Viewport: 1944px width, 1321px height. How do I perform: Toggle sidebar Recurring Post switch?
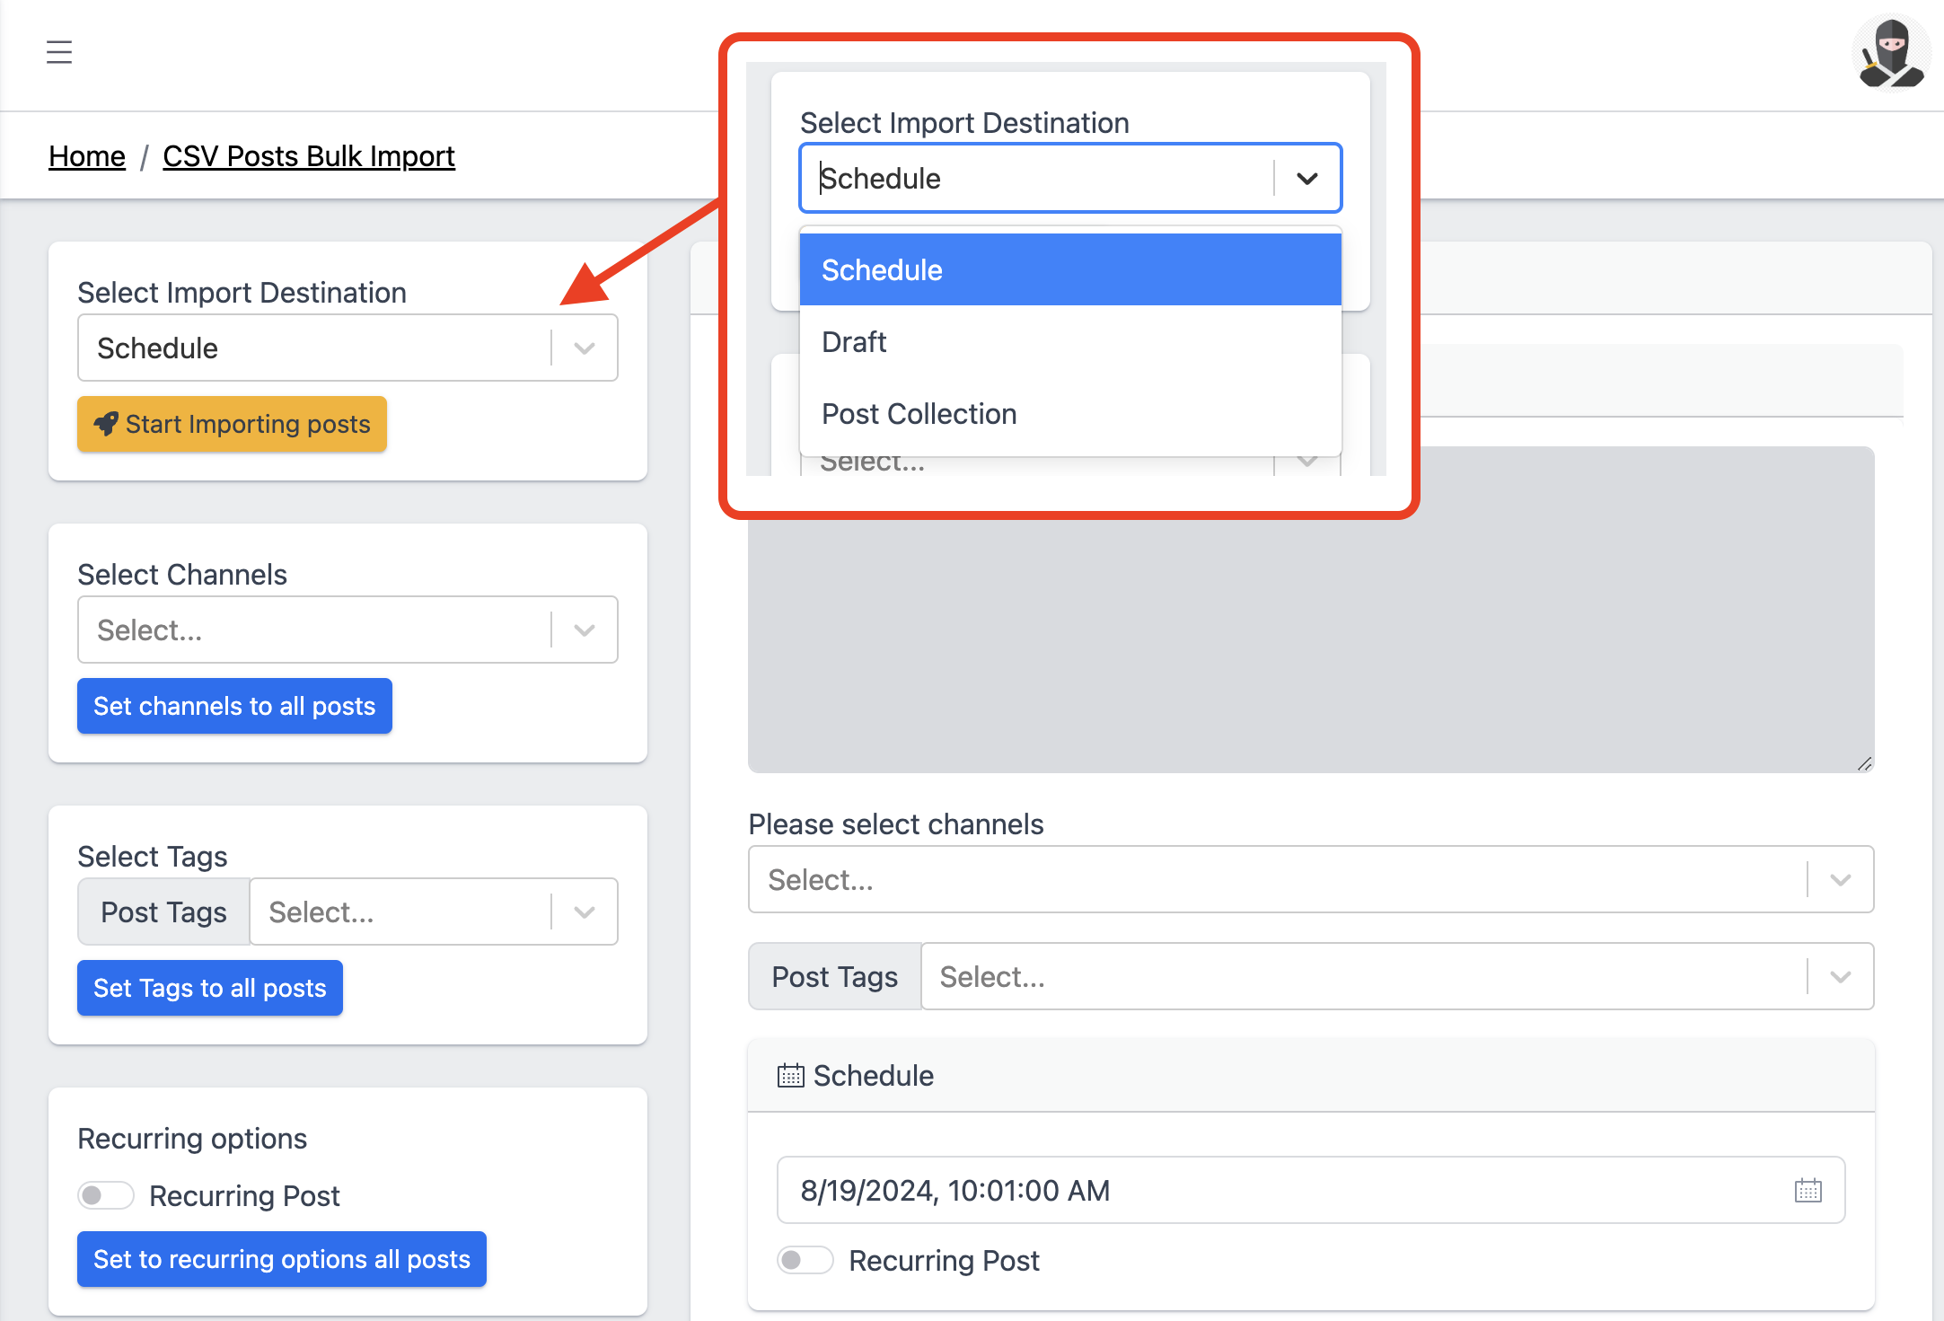point(105,1195)
